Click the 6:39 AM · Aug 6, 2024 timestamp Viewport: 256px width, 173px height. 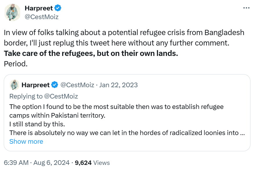pyautogui.click(x=37, y=163)
